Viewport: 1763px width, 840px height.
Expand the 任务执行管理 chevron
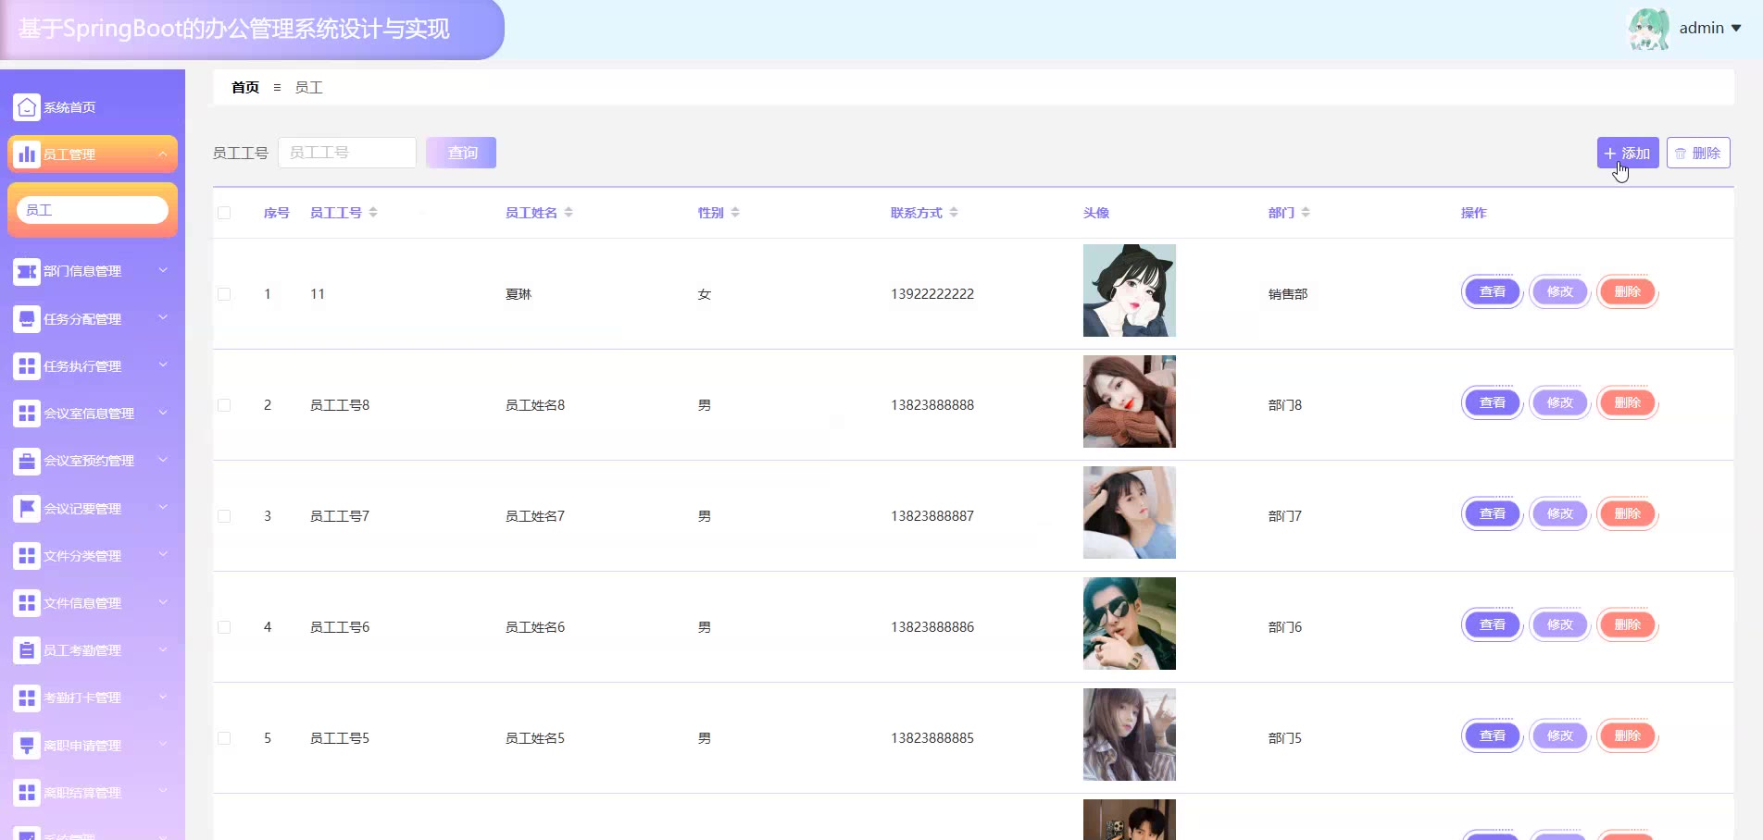coord(163,365)
